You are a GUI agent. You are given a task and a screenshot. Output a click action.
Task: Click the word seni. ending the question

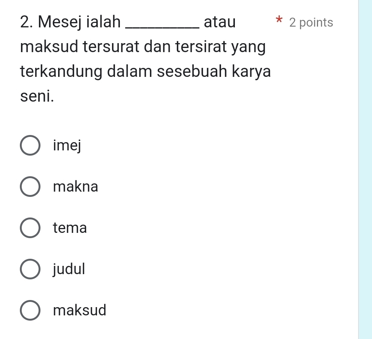click(x=37, y=96)
